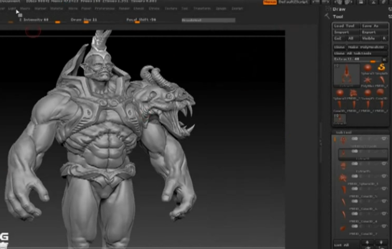Toggle visibility of PM3D_Cone3D_4 subtool
The height and width of the screenshot is (249, 392).
coord(385,214)
